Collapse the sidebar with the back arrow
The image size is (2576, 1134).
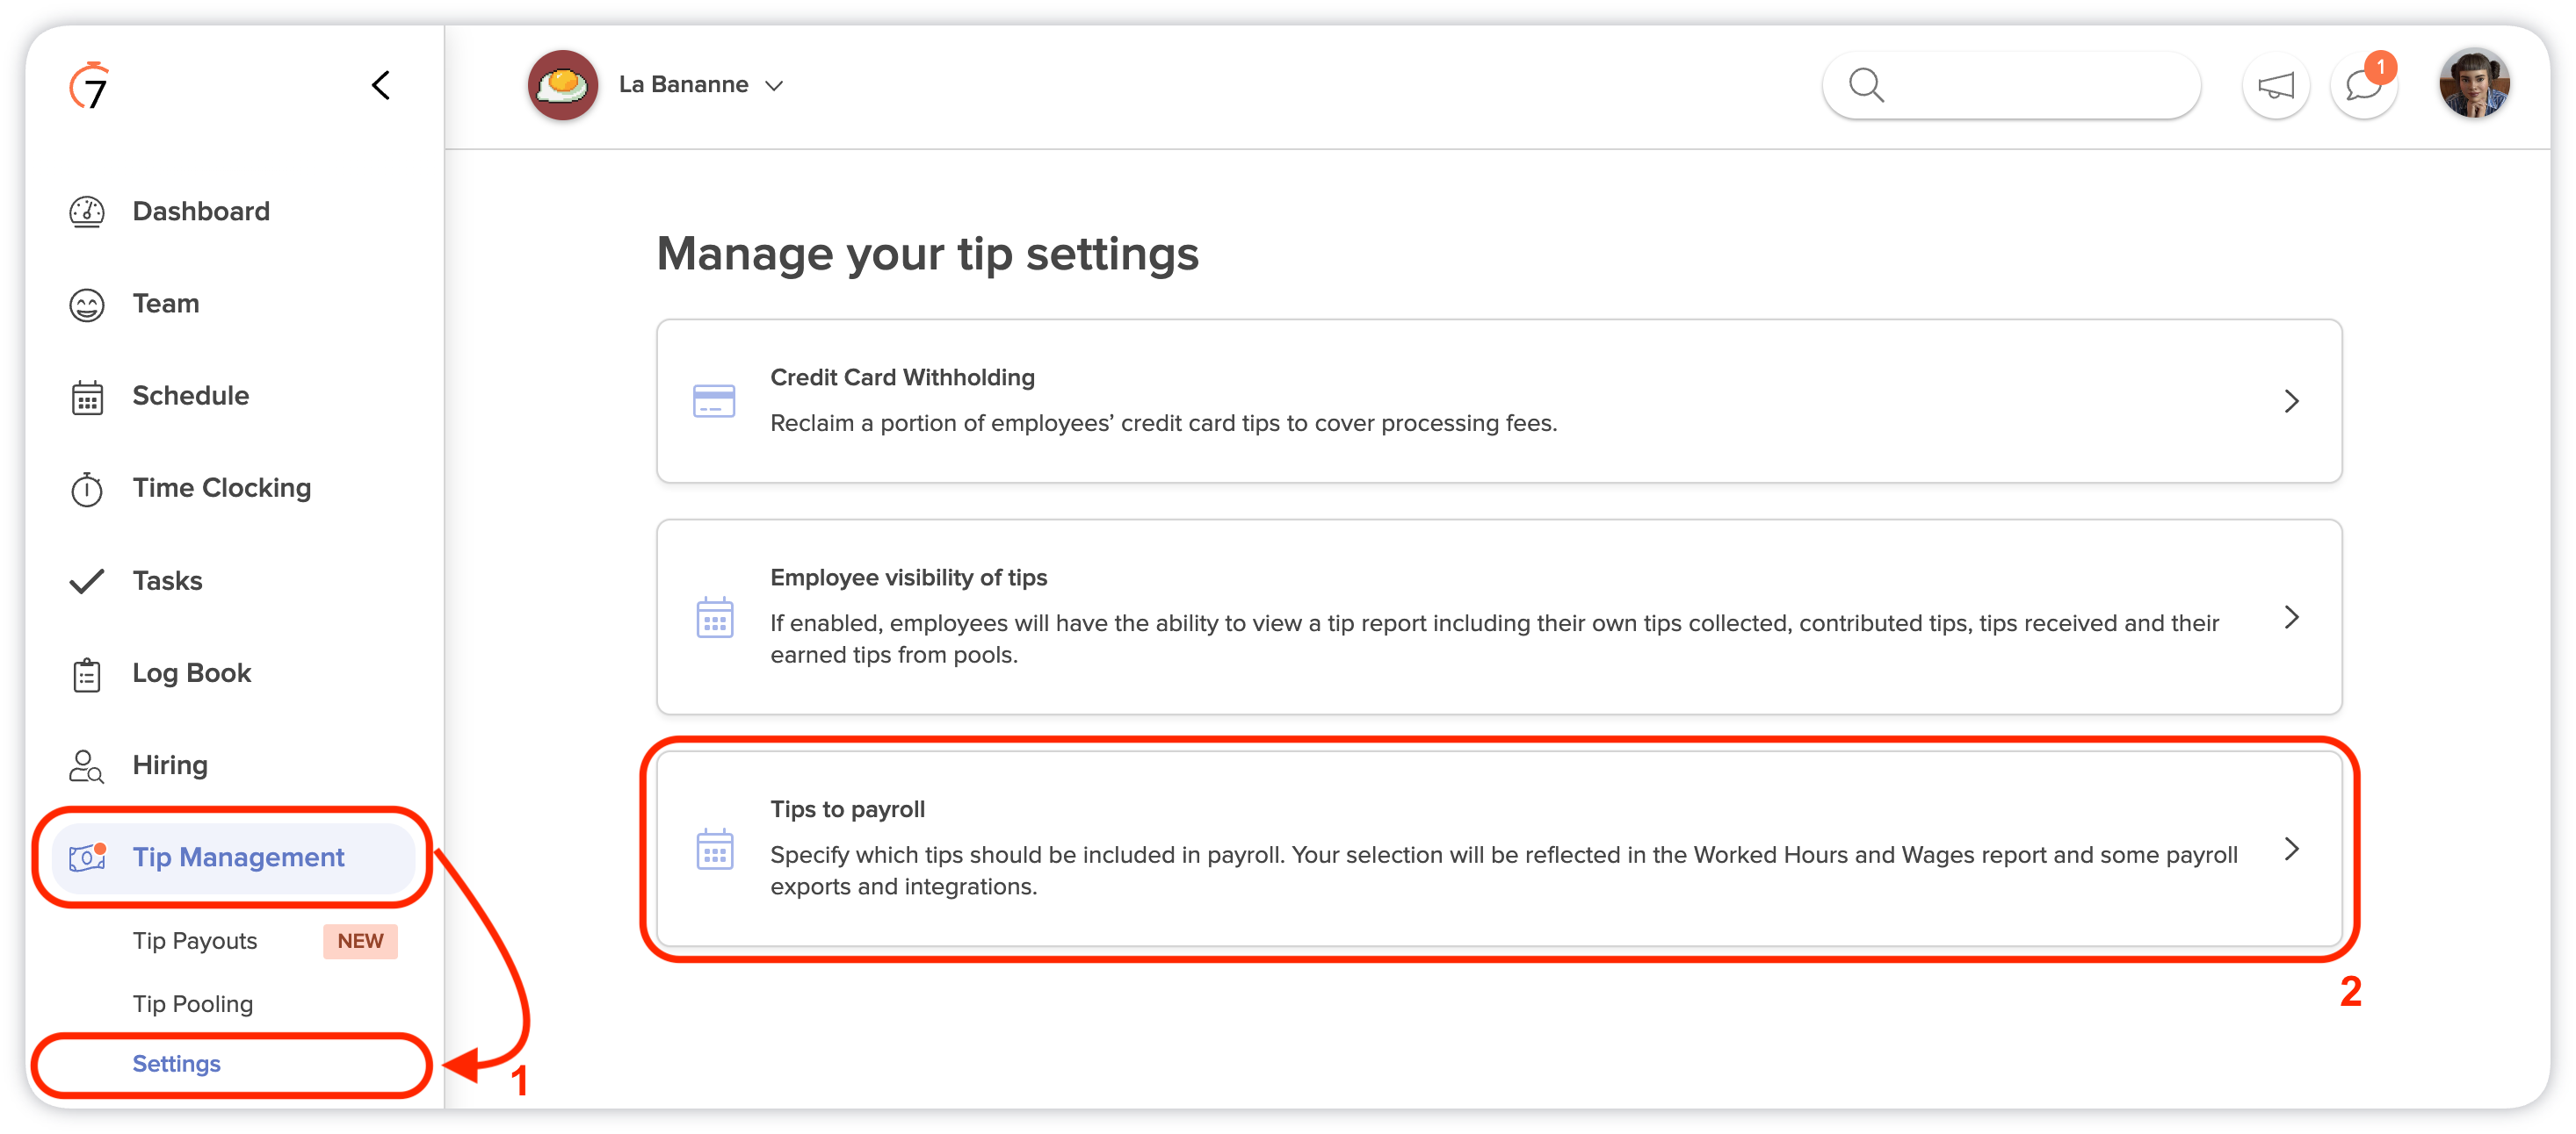click(381, 85)
